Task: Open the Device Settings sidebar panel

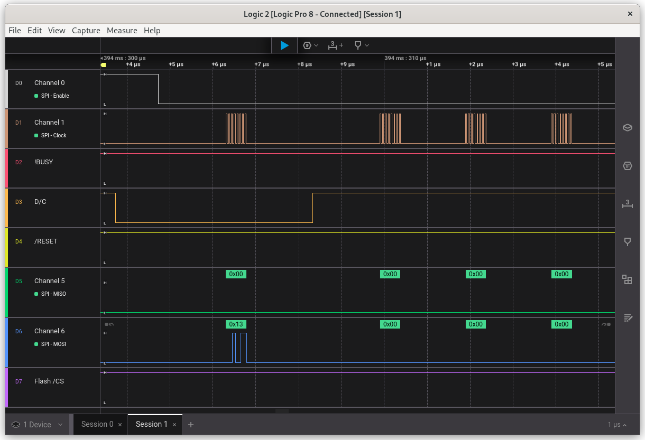Action: pos(628,127)
